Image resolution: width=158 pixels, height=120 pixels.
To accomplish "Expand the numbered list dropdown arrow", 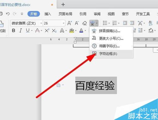I will click(x=119, y=23).
